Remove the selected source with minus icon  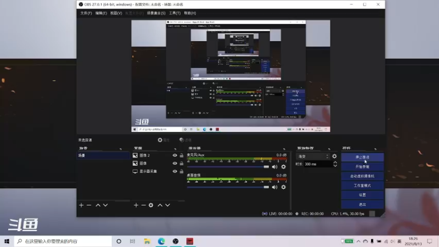click(143, 205)
